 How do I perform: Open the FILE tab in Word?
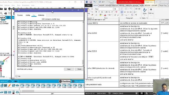[x=88, y=5]
